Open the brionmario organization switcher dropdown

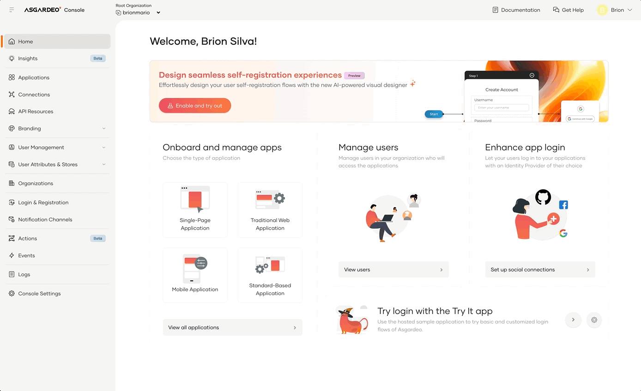(x=138, y=12)
